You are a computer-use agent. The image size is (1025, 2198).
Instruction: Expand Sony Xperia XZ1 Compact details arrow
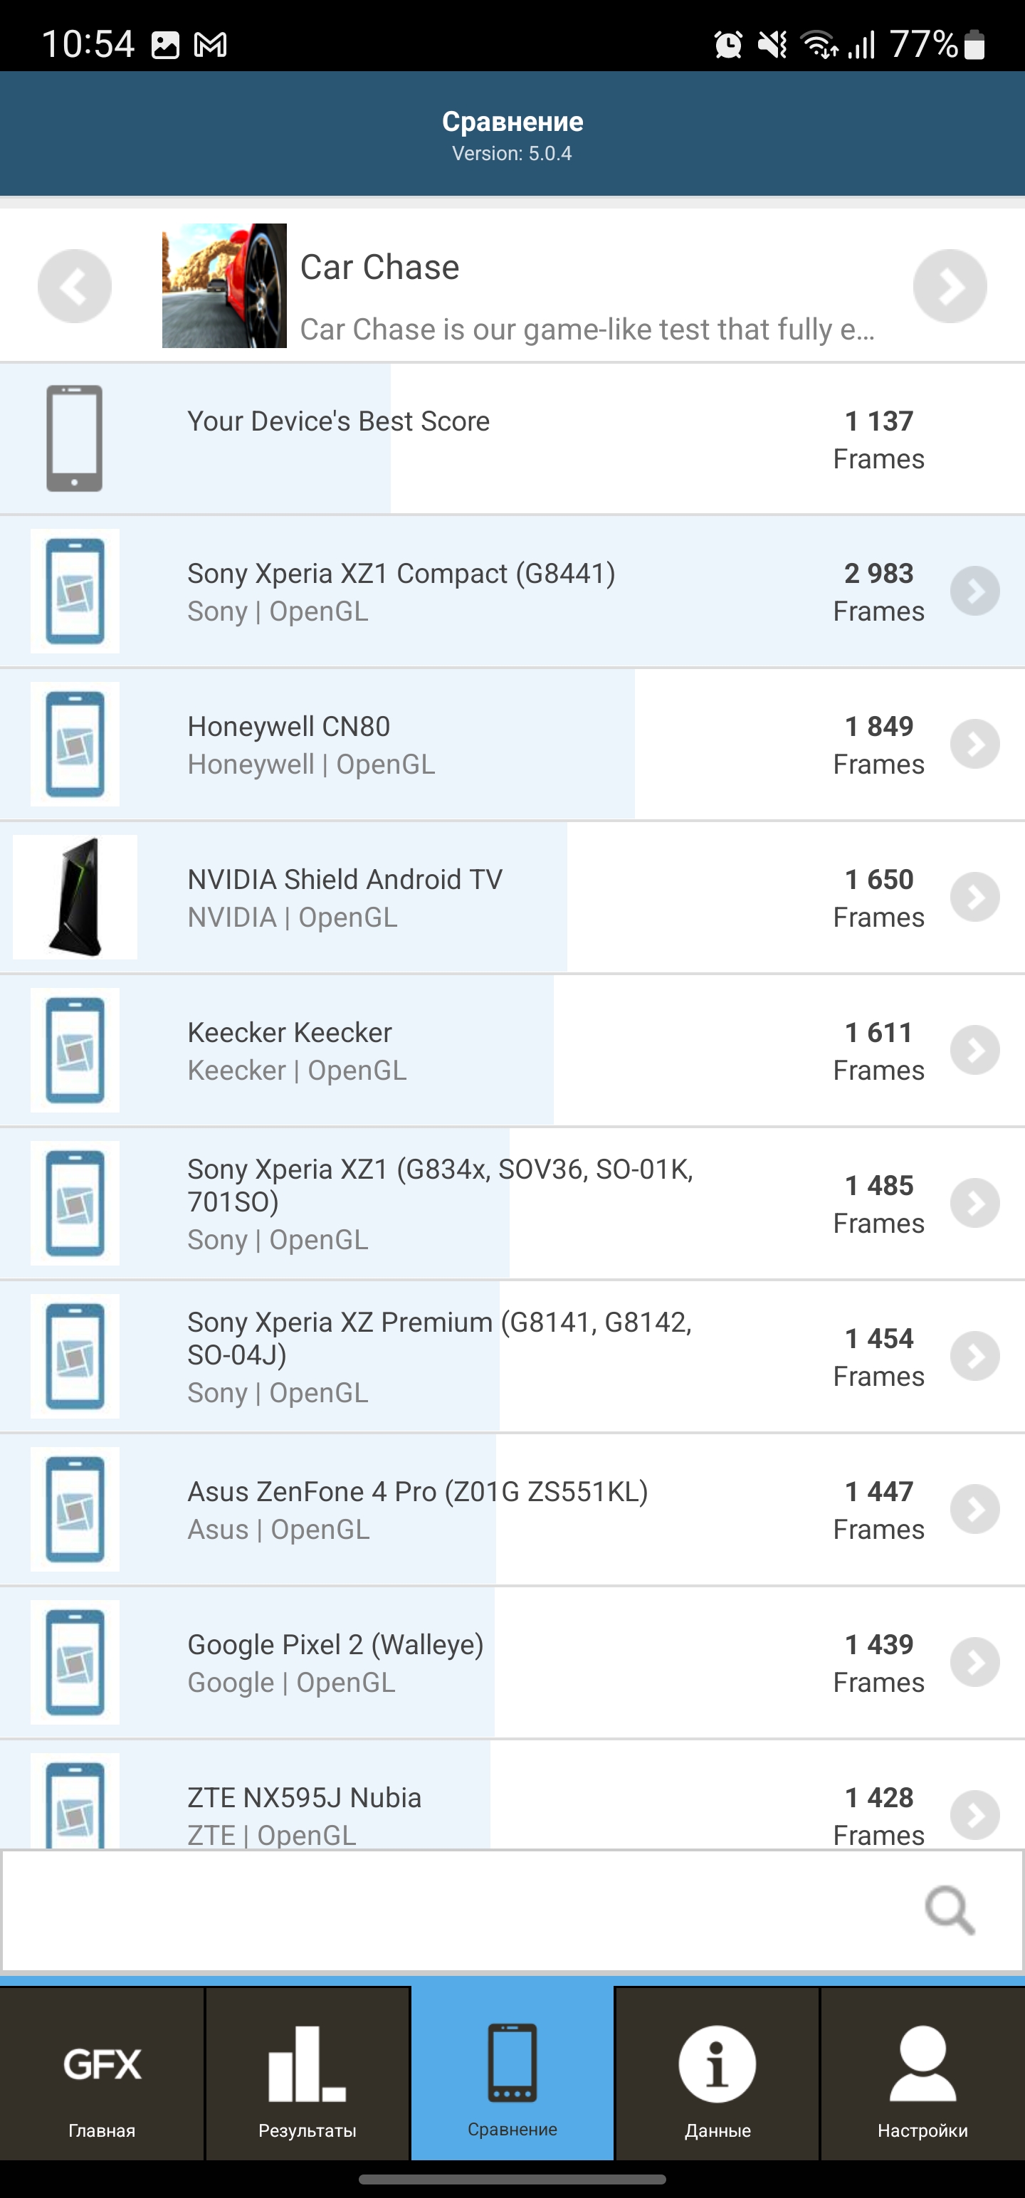pyautogui.click(x=974, y=591)
